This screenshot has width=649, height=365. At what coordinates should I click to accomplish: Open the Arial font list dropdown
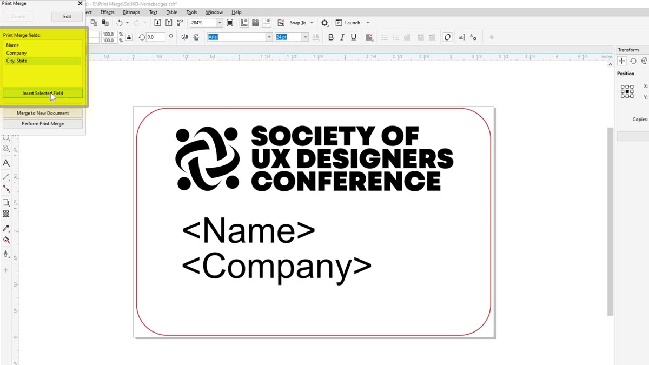click(x=270, y=37)
